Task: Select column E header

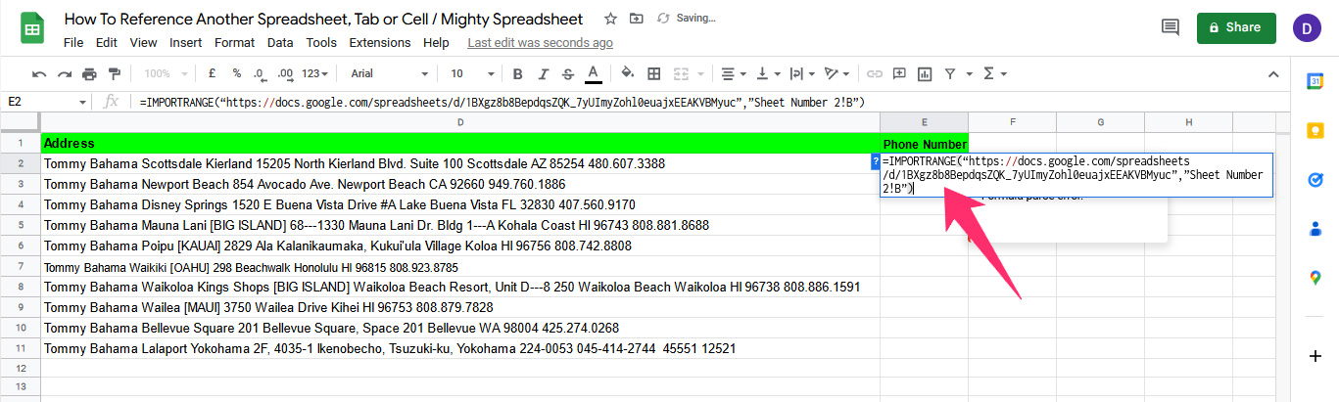Action: tap(924, 122)
